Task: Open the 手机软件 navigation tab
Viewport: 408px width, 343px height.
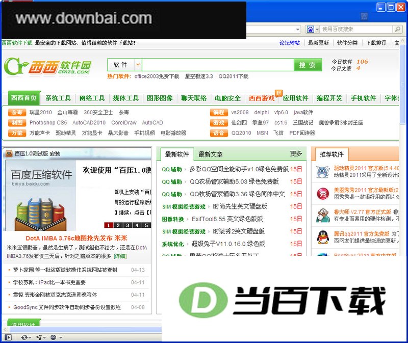Action: pos(363,98)
